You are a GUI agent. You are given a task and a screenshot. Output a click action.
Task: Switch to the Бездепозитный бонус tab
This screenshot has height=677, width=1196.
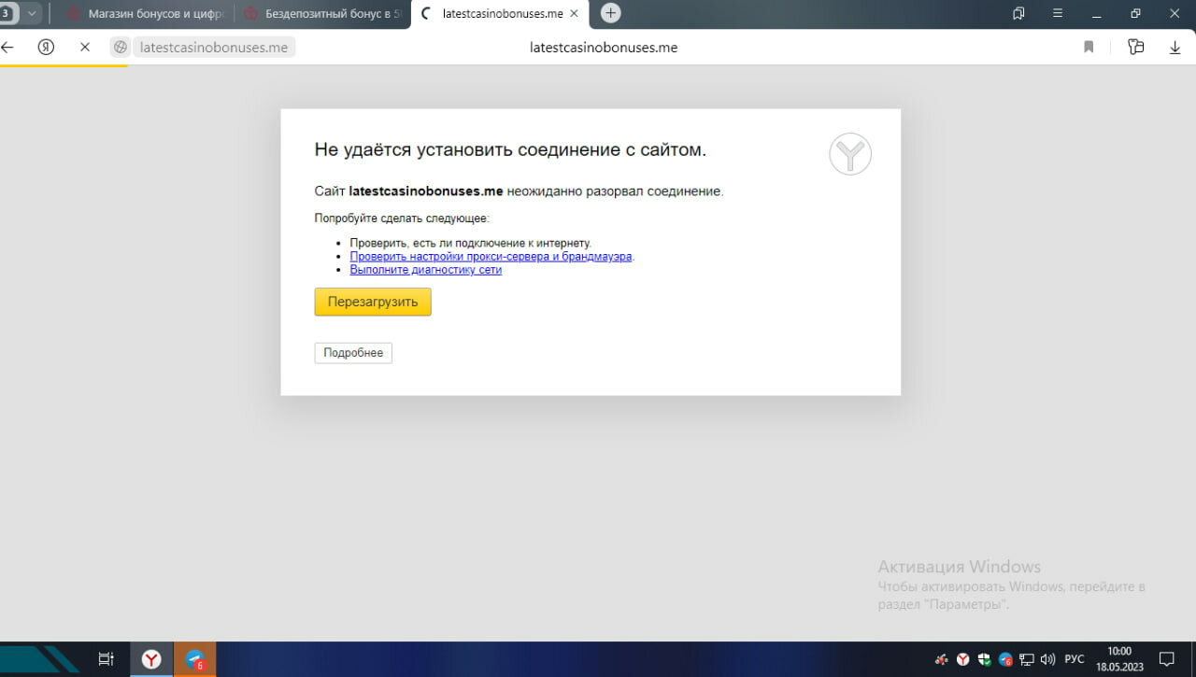[x=322, y=14]
